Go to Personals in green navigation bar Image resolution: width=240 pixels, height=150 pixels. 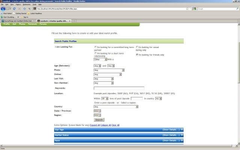[x=33, y=24]
